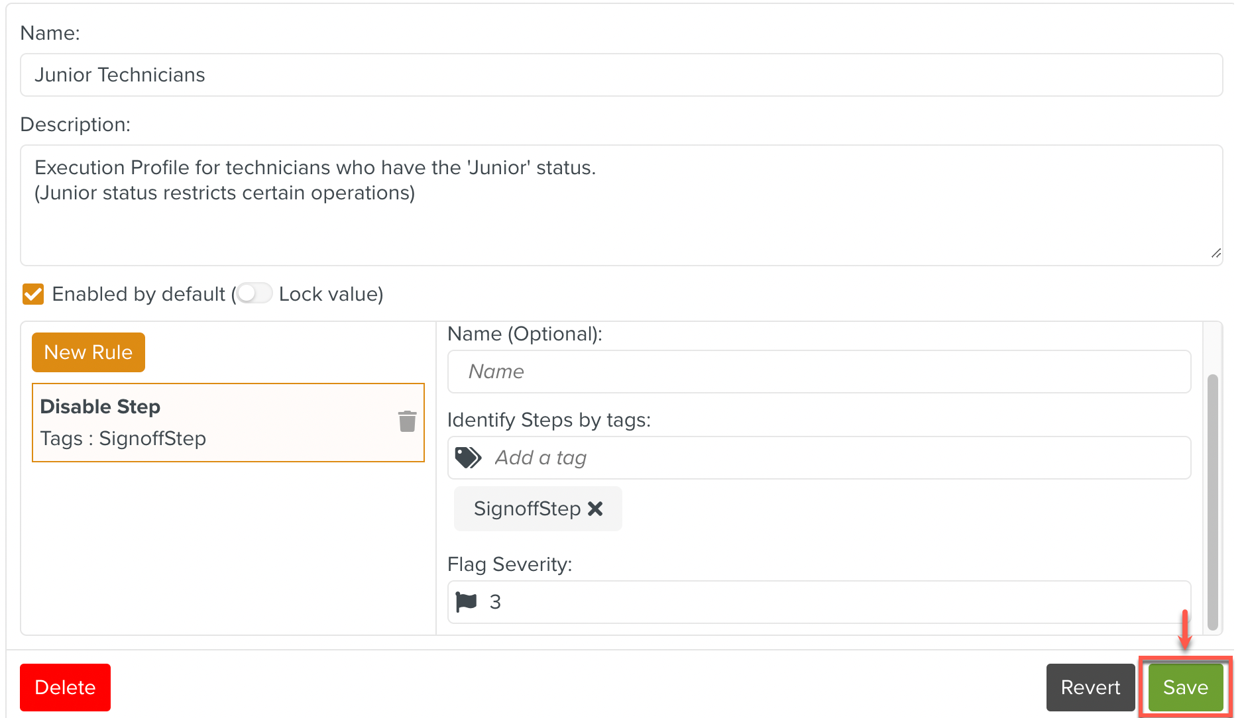Remove the SignoffStep tag with its X
1246x718 pixels.
[595, 509]
